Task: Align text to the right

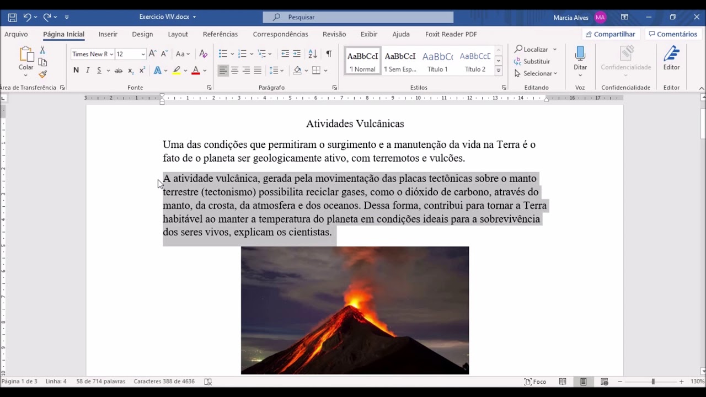Action: pyautogui.click(x=246, y=71)
